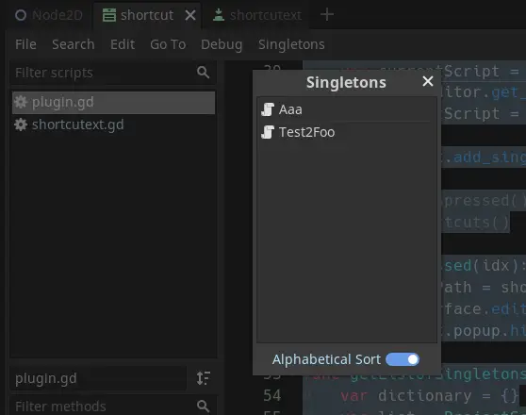Screen dimensions: 526x415
Task: Select plugin.gd in the script list
Action: click(113, 103)
